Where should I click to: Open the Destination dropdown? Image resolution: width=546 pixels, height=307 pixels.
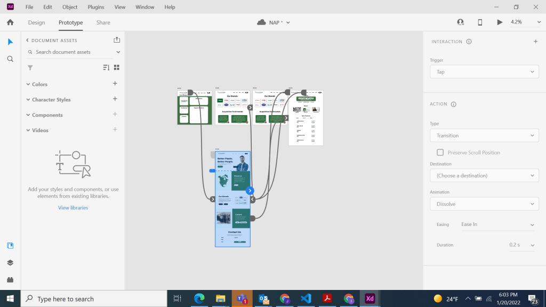click(484, 175)
